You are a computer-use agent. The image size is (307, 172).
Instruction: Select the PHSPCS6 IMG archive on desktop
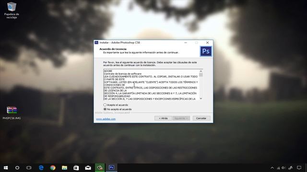pyautogui.click(x=12, y=113)
